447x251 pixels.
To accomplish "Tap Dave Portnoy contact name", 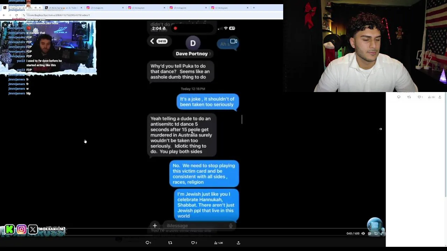I will tap(192, 54).
